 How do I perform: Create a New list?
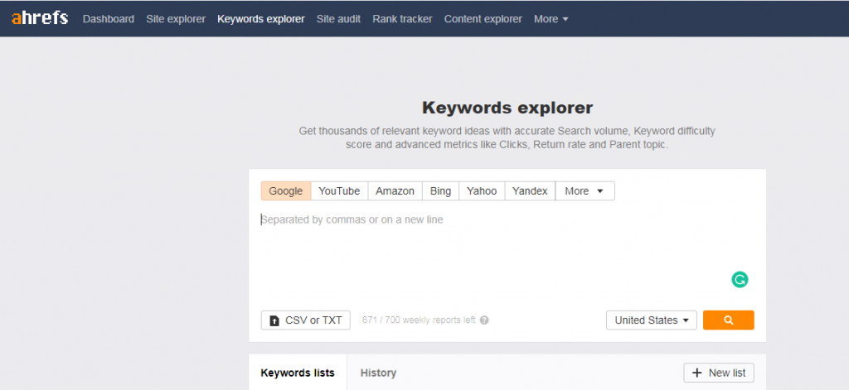719,373
